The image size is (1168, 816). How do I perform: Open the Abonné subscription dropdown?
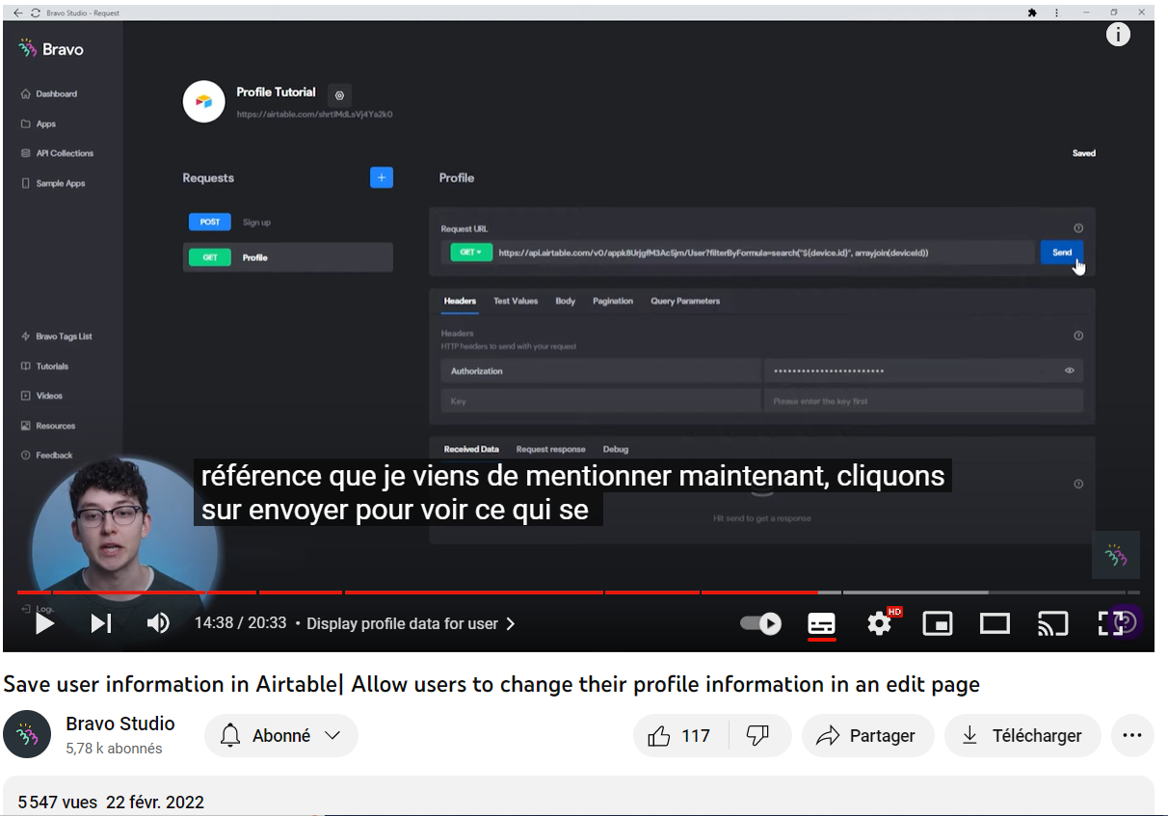[280, 736]
